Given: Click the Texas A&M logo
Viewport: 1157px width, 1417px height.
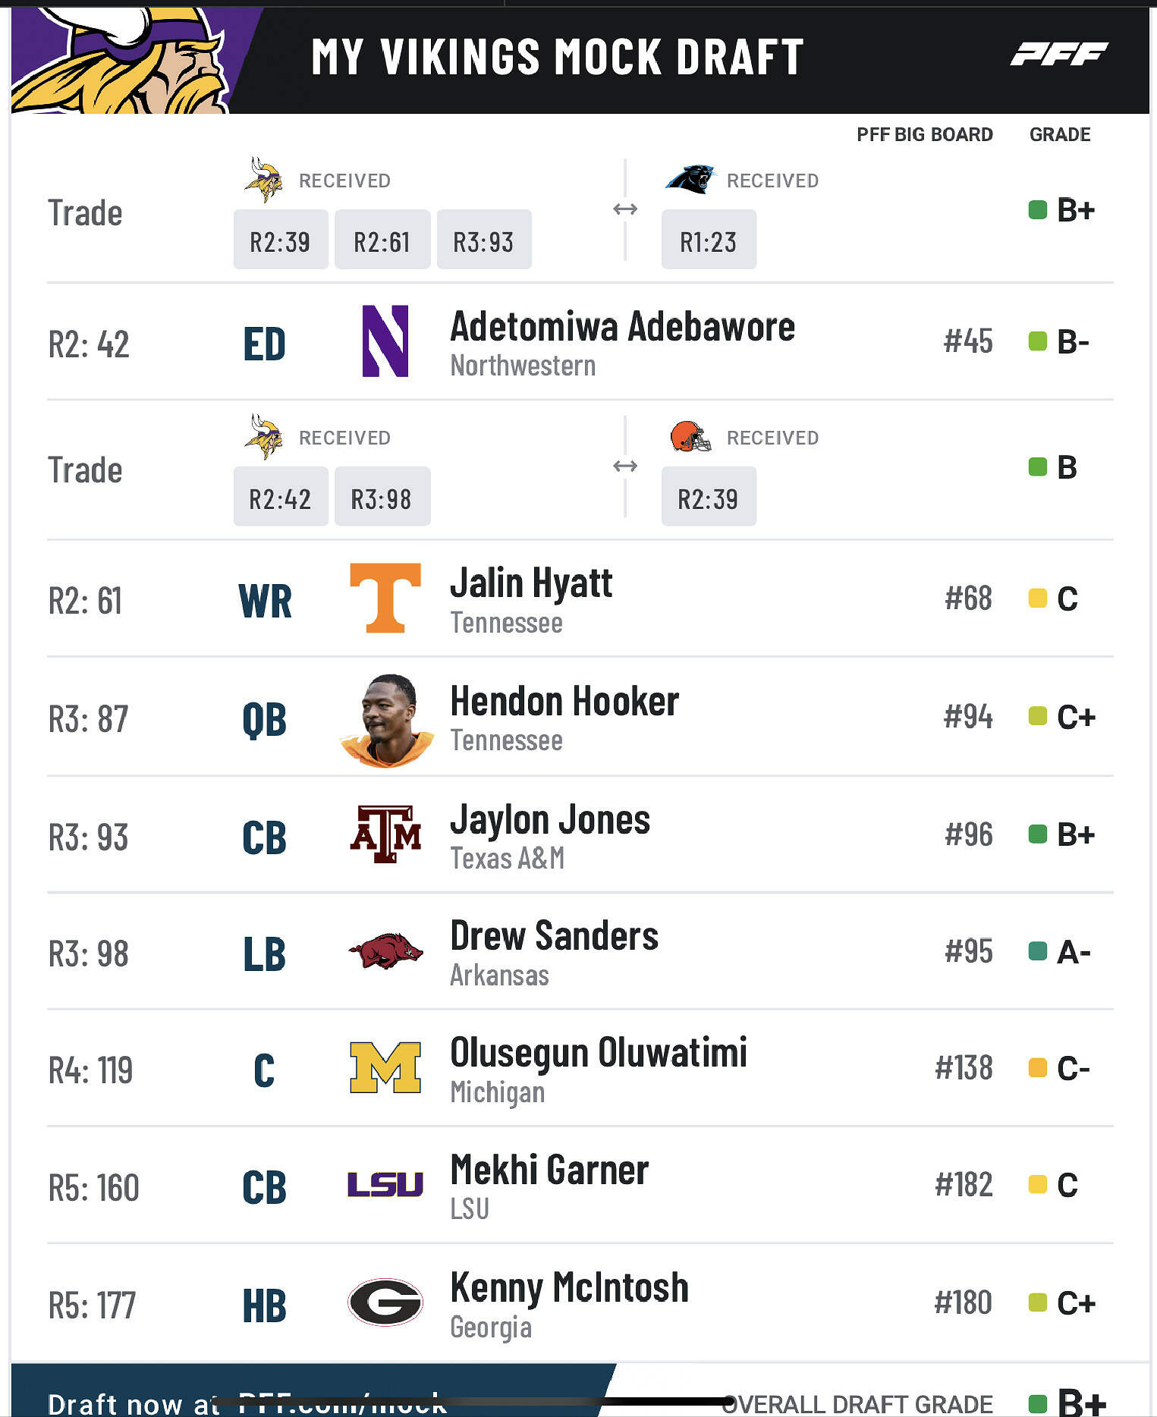Looking at the screenshot, I should [385, 834].
